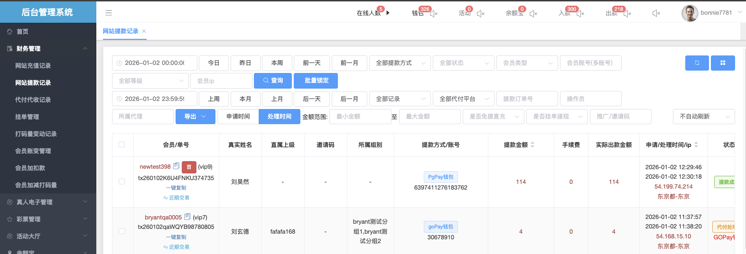Open the grid column settings icon
The width and height of the screenshot is (746, 254).
click(x=723, y=63)
